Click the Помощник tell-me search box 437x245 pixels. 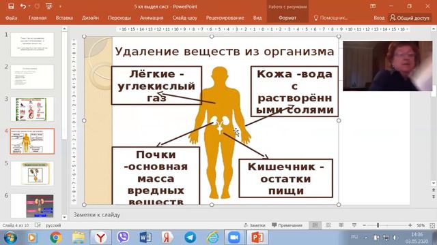click(331, 18)
